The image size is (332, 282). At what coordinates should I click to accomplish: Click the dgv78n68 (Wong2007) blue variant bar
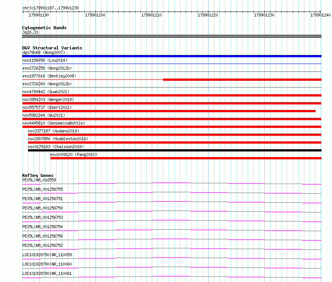pos(172,56)
